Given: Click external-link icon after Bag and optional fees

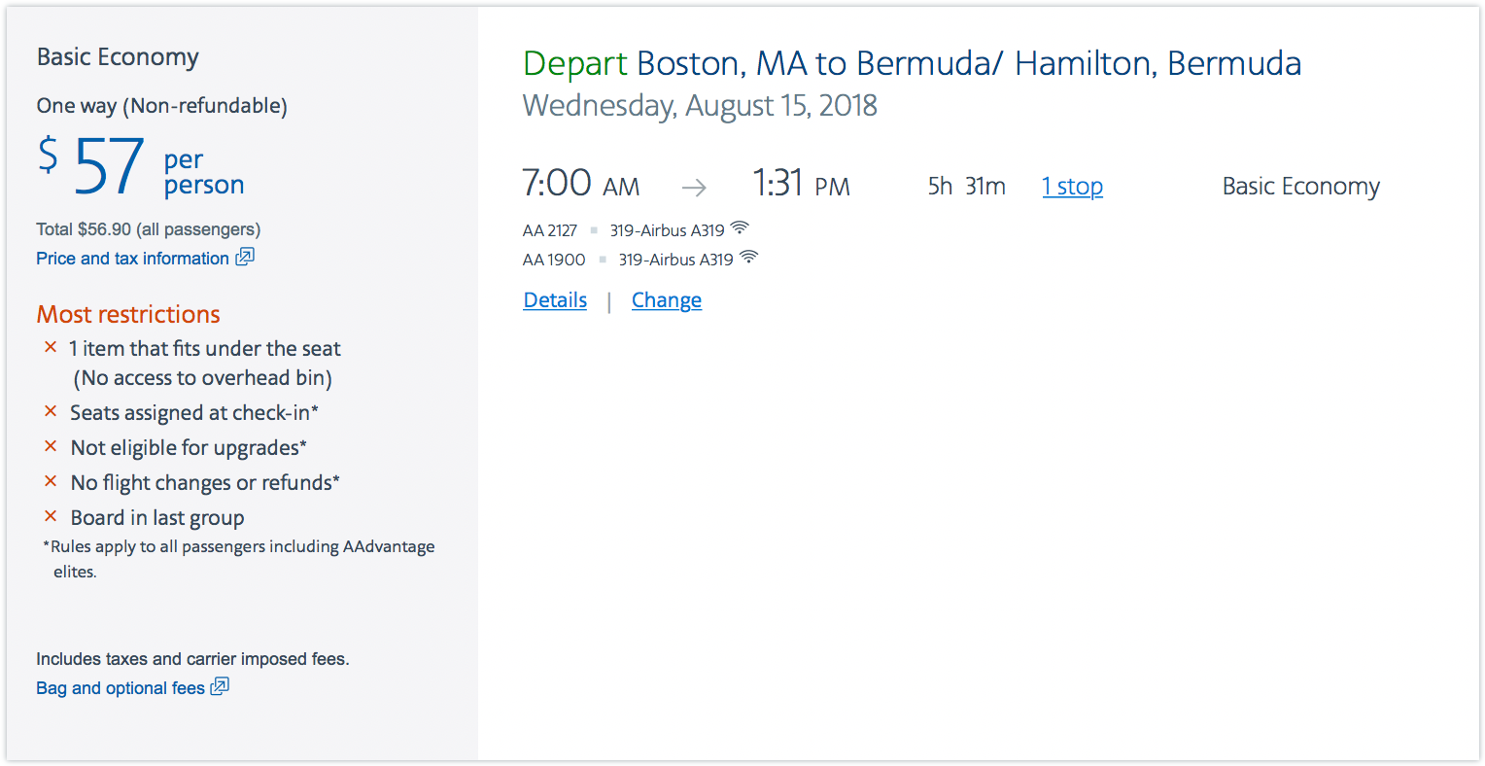Looking at the screenshot, I should tap(220, 686).
